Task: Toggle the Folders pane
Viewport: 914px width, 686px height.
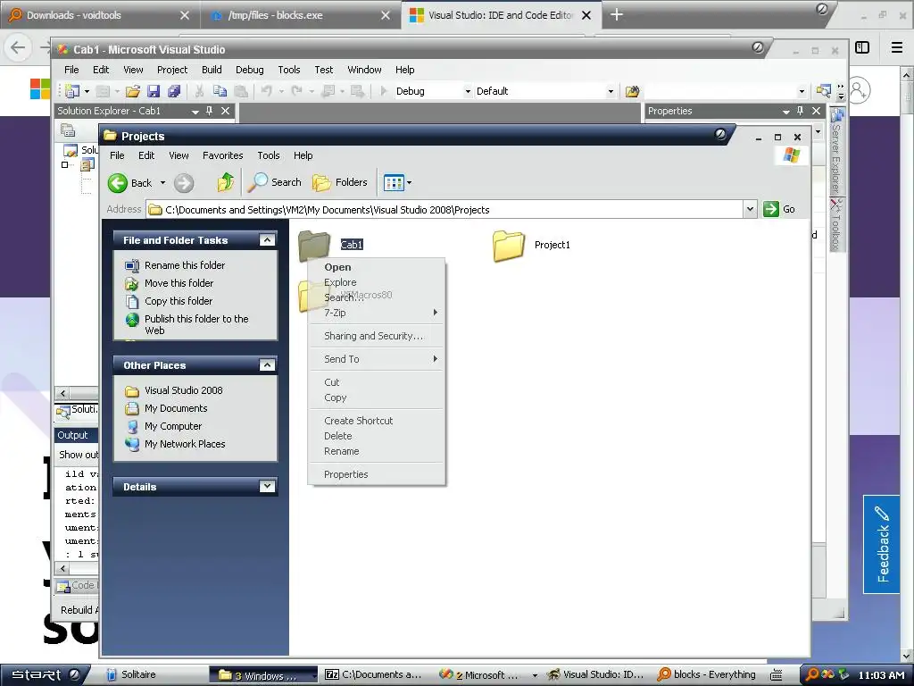Action: coord(340,182)
